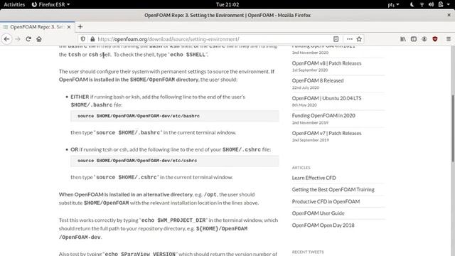The width and height of the screenshot is (455, 256).
Task: Open Productive CFD in OpenFOAM link
Action: (x=326, y=201)
